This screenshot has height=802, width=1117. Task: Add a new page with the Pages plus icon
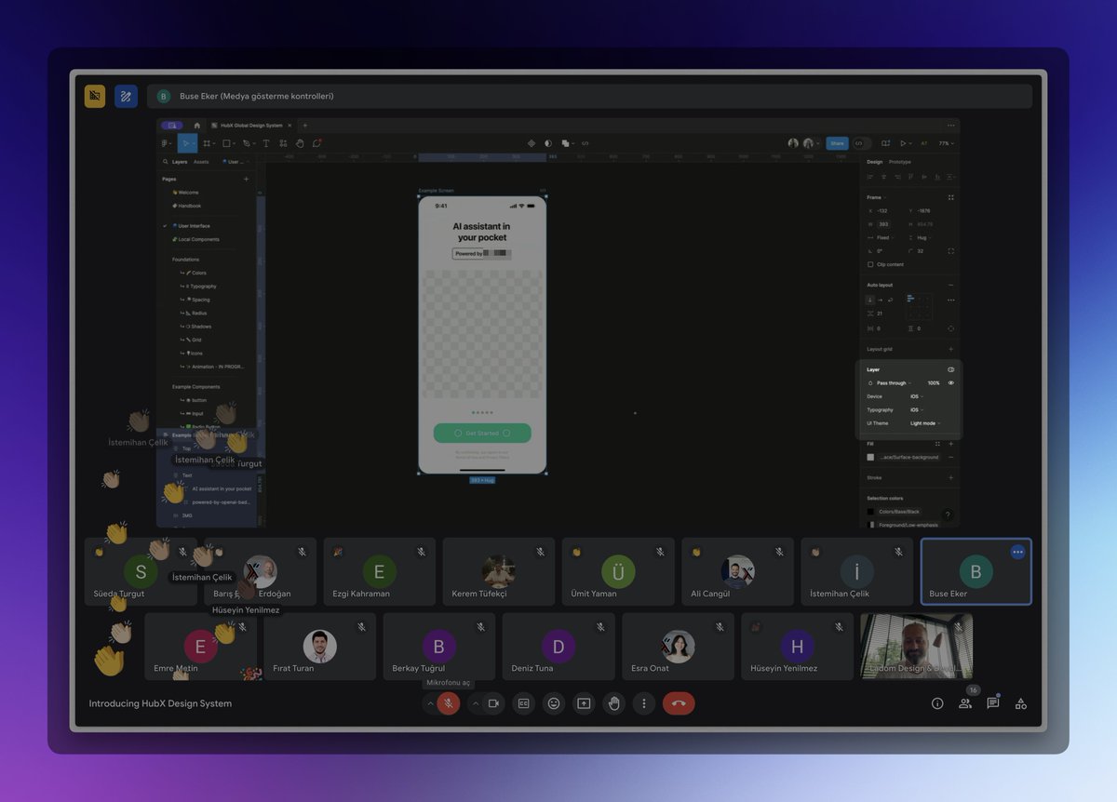(x=246, y=179)
